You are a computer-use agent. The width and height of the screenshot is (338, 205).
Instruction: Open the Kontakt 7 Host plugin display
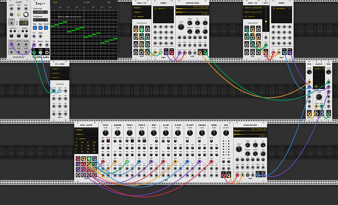pyautogui.click(x=163, y=14)
